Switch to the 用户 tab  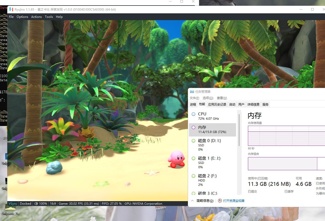click(x=241, y=105)
